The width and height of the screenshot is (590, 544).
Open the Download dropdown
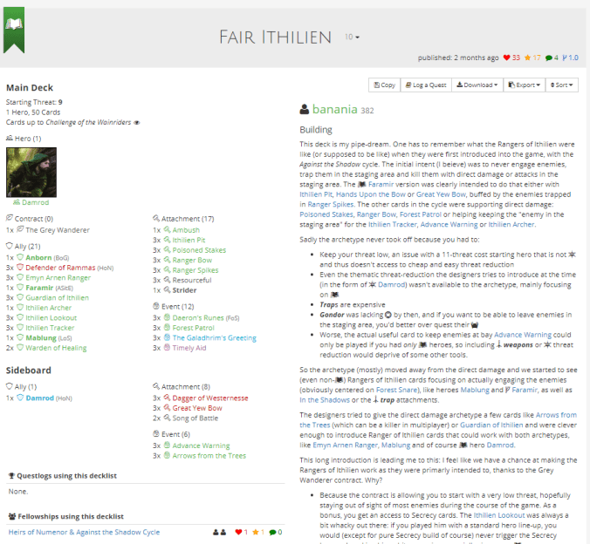click(x=477, y=85)
